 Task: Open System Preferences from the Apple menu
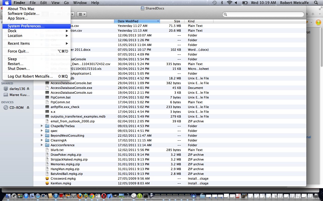tap(36, 26)
